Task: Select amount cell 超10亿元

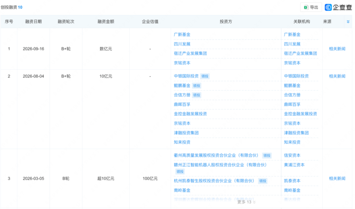Action: (x=106, y=178)
